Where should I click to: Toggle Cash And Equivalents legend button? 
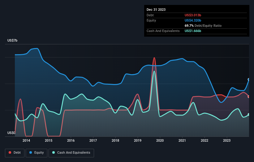[71, 153]
